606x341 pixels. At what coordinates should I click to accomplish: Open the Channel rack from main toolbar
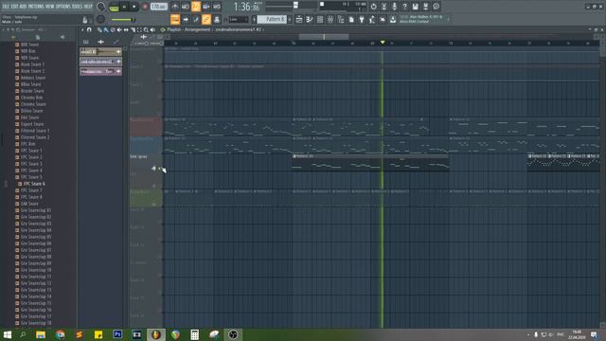(x=320, y=19)
